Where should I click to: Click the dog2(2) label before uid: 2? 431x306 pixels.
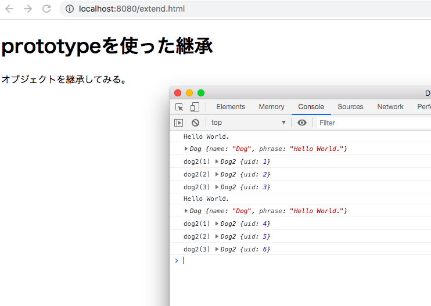196,174
